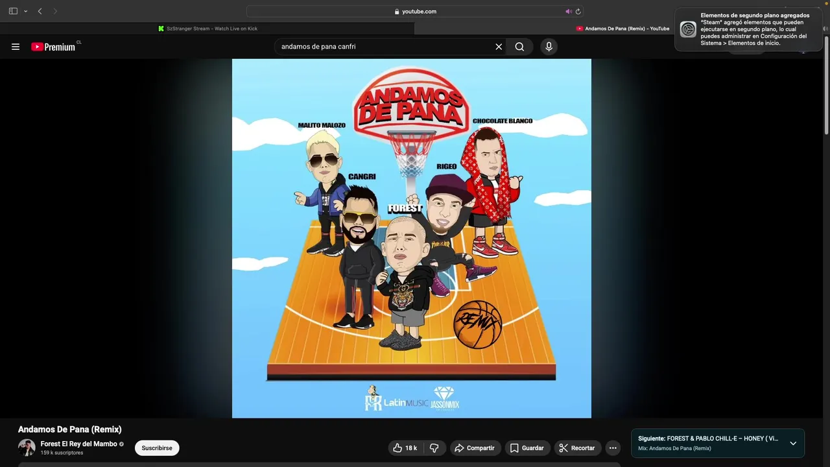Mute tab audio via address bar speaker icon
Screen dimensions: 830x467
(569, 11)
